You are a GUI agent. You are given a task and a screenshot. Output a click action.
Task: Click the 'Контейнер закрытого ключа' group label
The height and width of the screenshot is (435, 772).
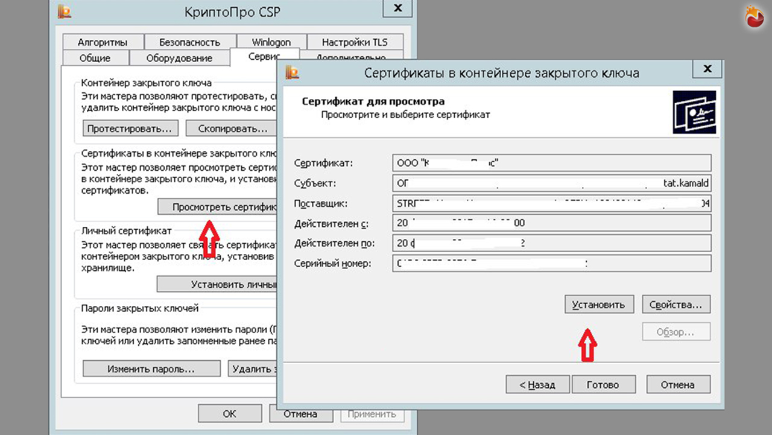147,83
